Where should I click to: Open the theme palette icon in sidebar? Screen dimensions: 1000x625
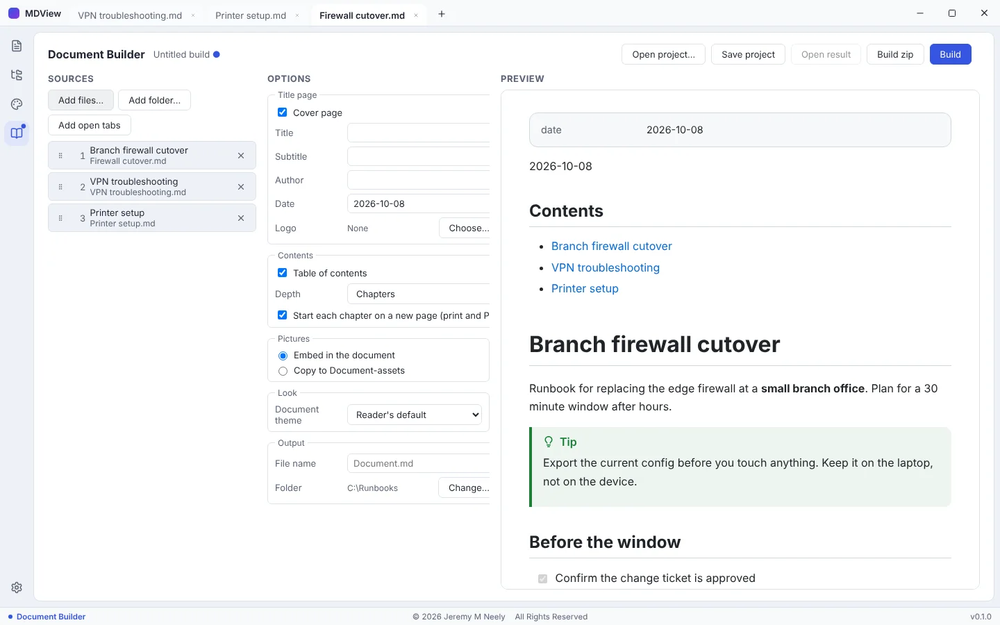point(17,104)
